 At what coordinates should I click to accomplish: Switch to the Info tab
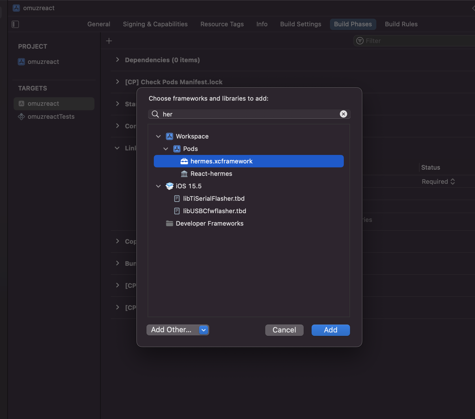tap(262, 24)
